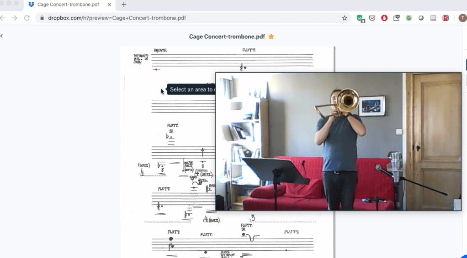The height and width of the screenshot is (258, 467).
Task: Open the Chrome profile avatar T
Action: coord(462,18)
